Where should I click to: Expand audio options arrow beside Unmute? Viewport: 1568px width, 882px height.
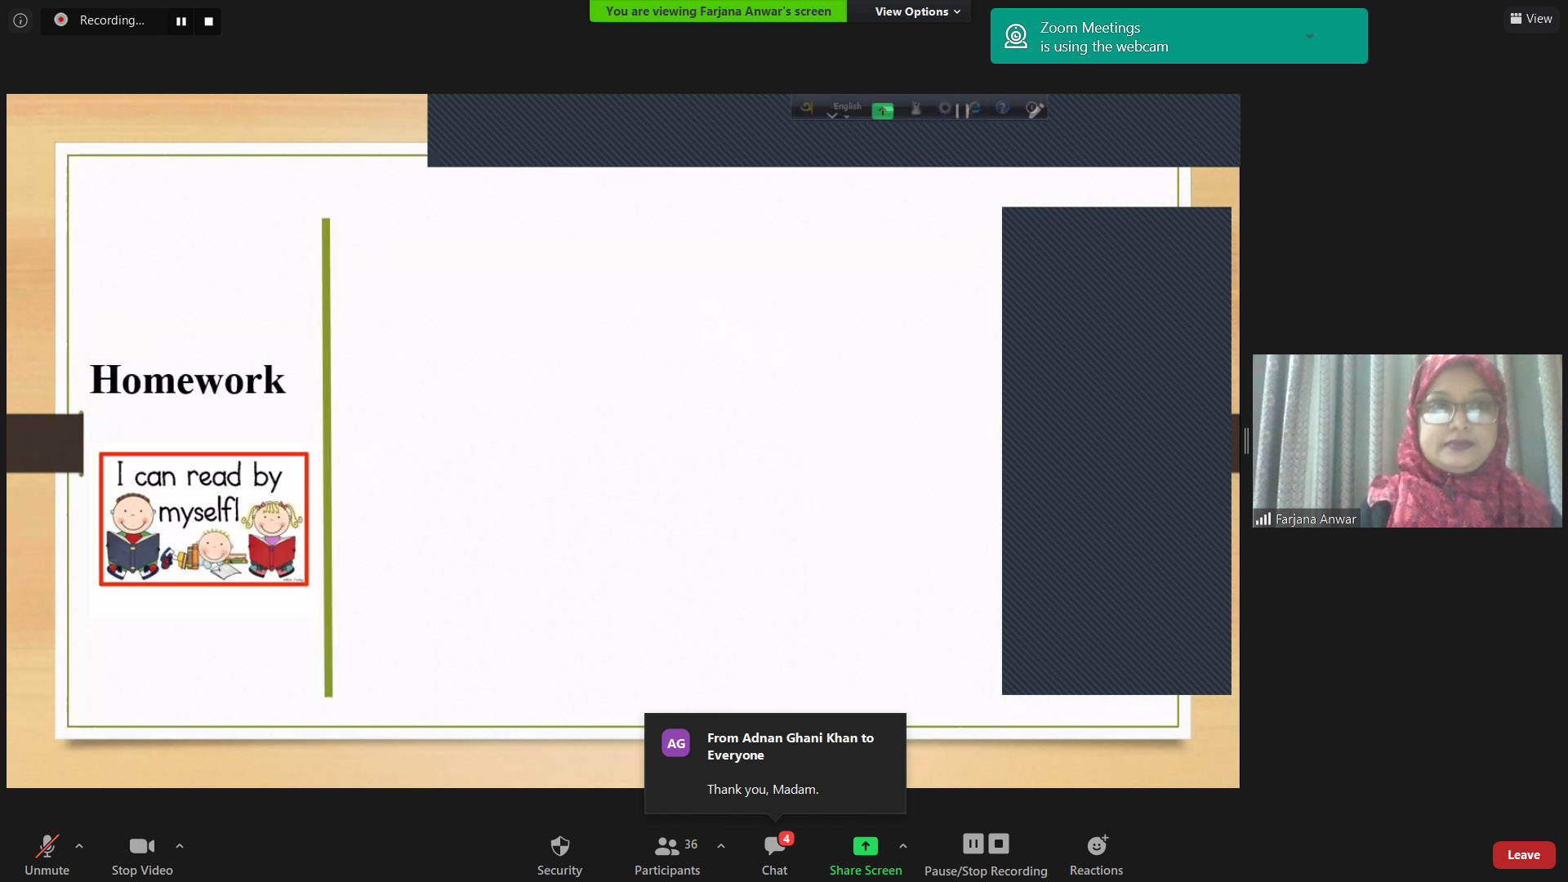[x=79, y=846]
